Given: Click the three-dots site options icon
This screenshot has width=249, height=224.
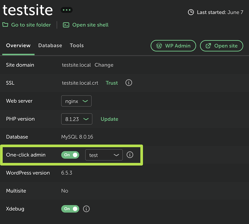Looking at the screenshot, I should (66, 10).
